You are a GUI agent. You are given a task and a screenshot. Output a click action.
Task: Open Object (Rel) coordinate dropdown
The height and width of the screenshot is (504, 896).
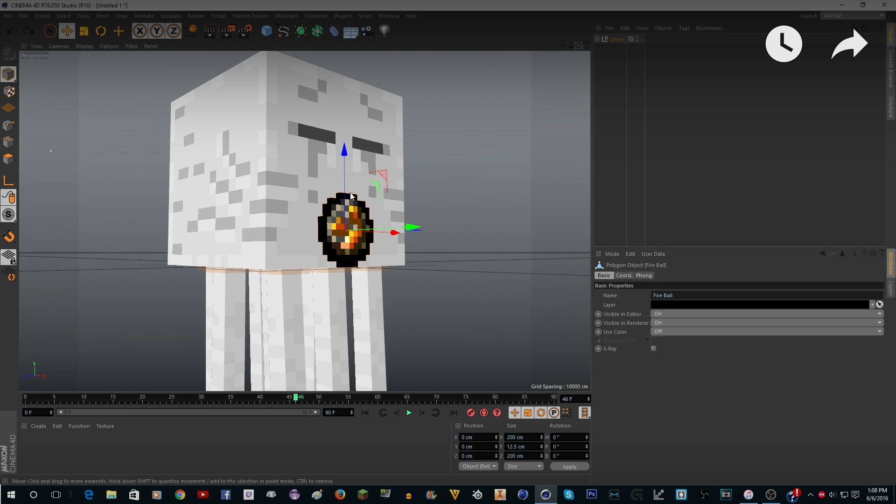coord(479,466)
